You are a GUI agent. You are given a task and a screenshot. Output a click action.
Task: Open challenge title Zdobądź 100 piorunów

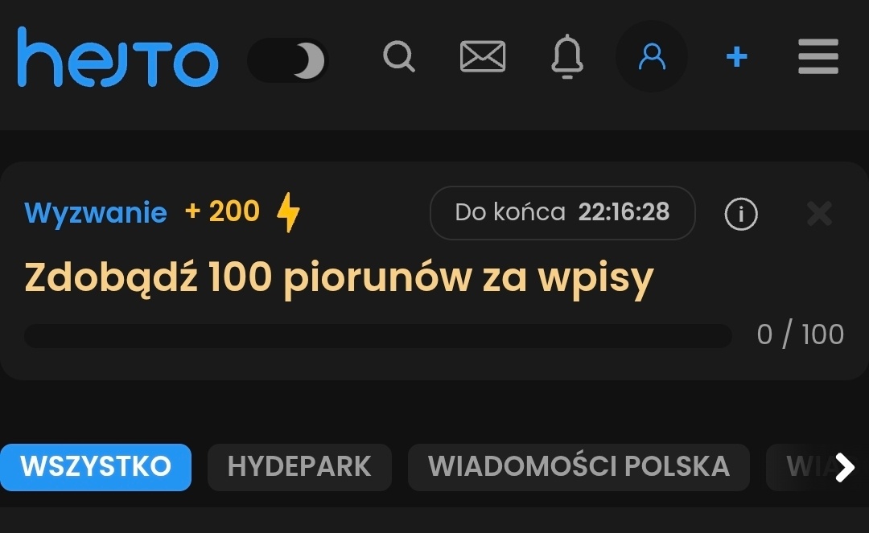click(340, 278)
